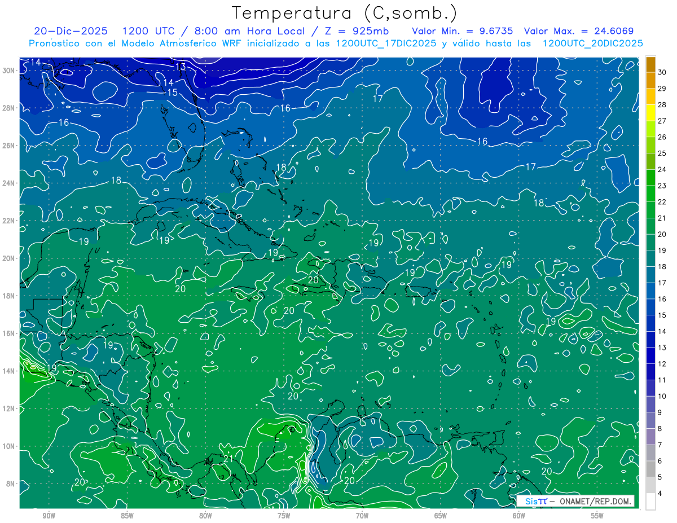The width and height of the screenshot is (677, 523).
Task: Click the '65W' longitude axis label
Action: click(x=441, y=516)
